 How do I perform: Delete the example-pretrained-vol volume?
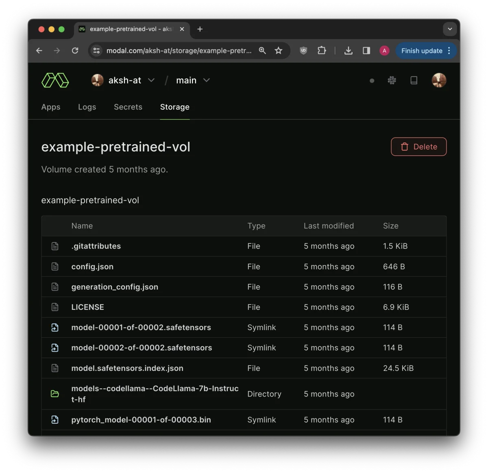(419, 147)
